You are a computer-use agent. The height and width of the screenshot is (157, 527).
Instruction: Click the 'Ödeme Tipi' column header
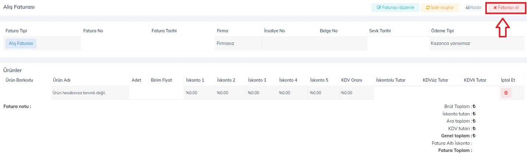(442, 31)
